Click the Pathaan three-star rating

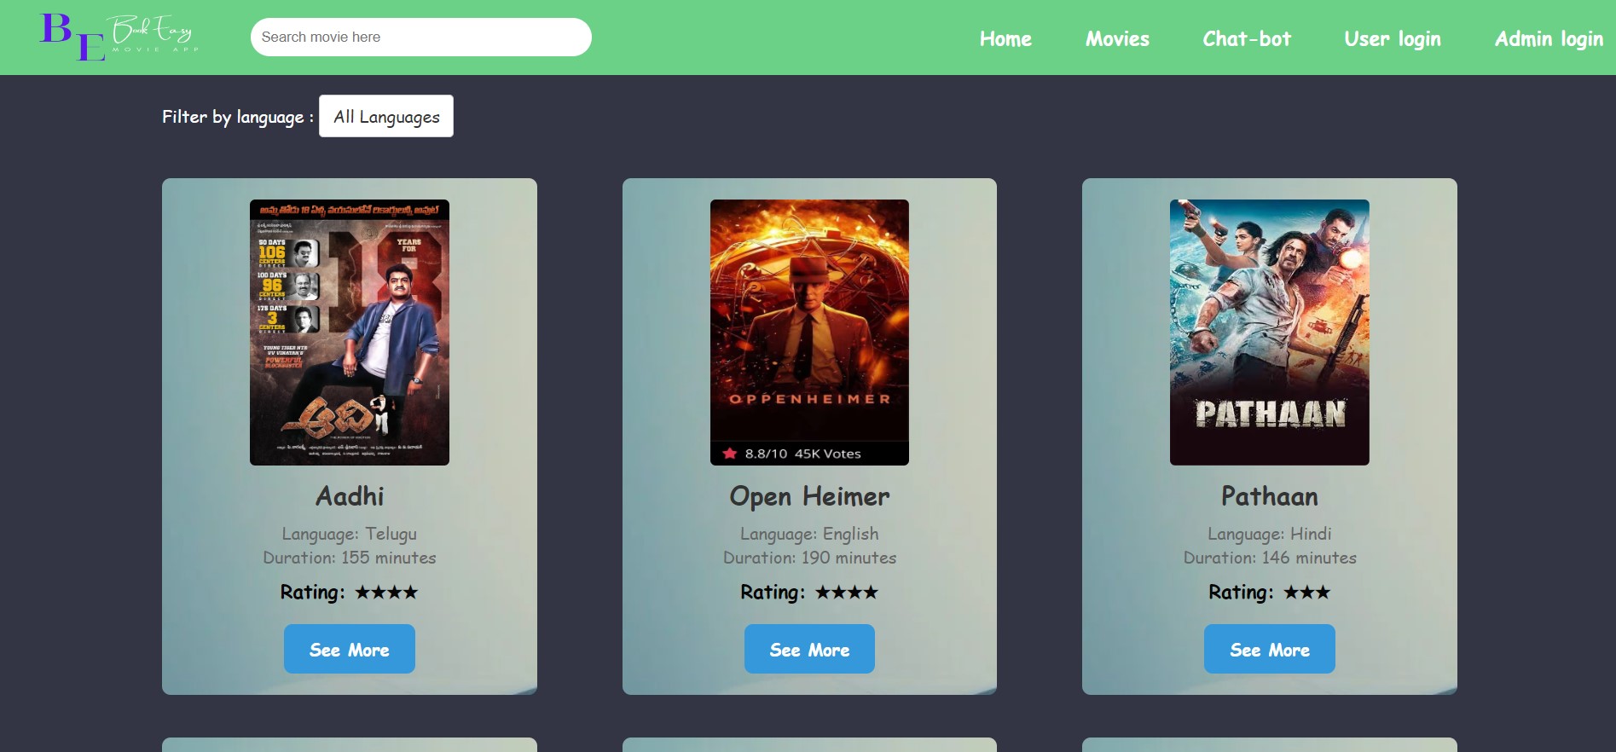pos(1306,592)
